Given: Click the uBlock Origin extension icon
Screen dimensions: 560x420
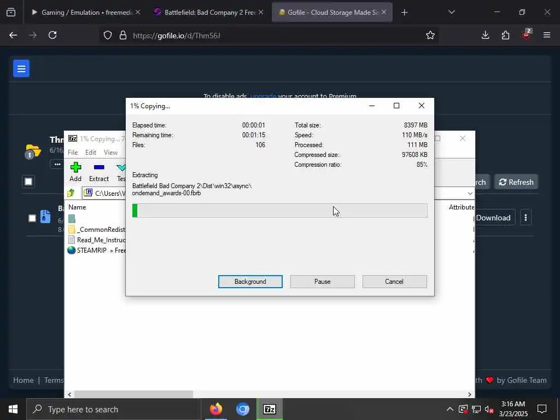Looking at the screenshot, I should 526,35.
